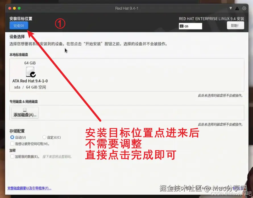This screenshot has width=253, height=198.
Task: Click the 完成(D) done button
Action: coord(18,25)
